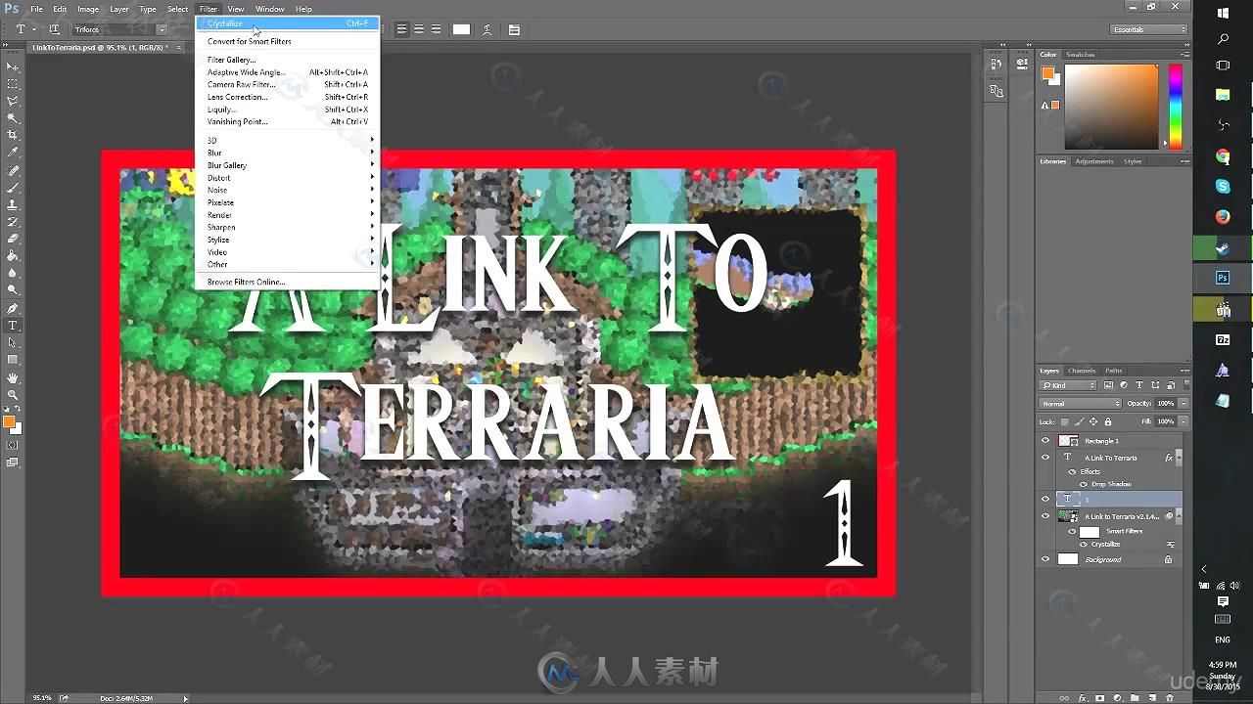Viewport: 1253px width, 704px height.
Task: Expand the Pixelate filter submenu
Action: click(289, 202)
